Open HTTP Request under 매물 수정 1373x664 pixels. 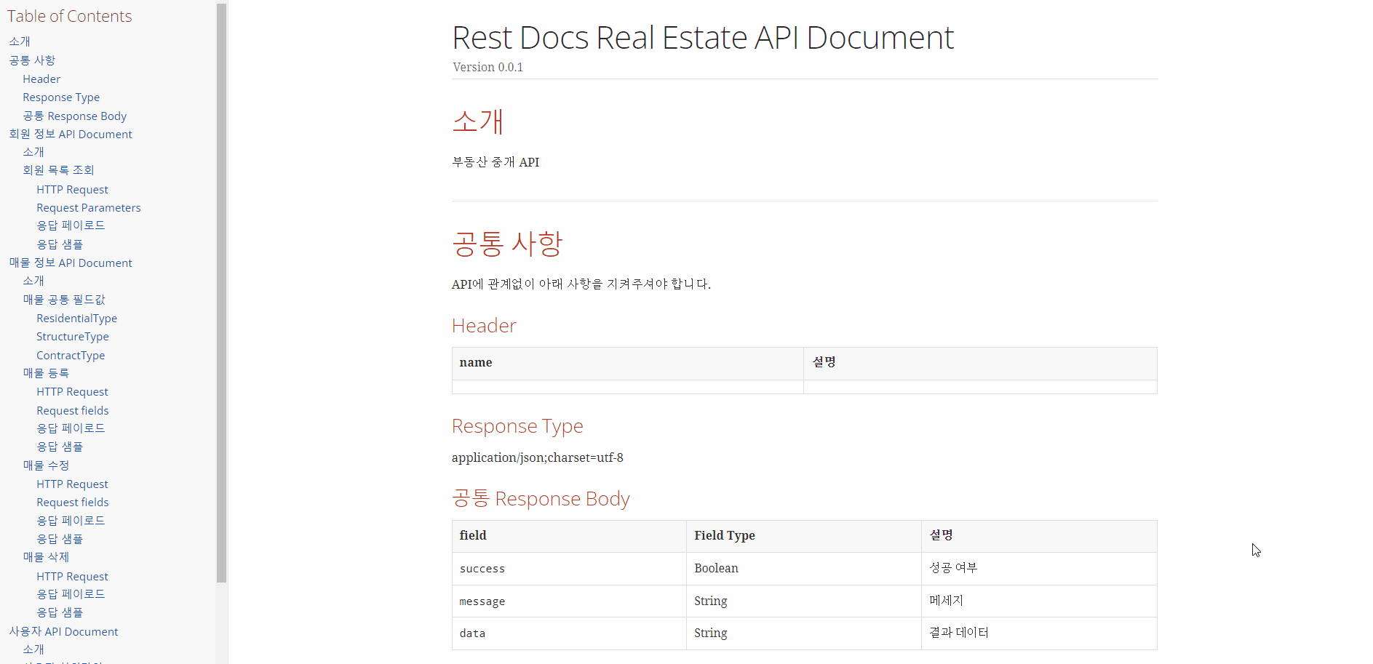[x=72, y=484]
